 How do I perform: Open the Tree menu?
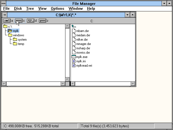[x=30, y=8]
